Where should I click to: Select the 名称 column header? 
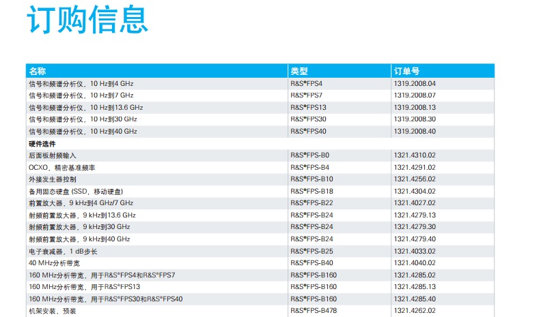38,71
